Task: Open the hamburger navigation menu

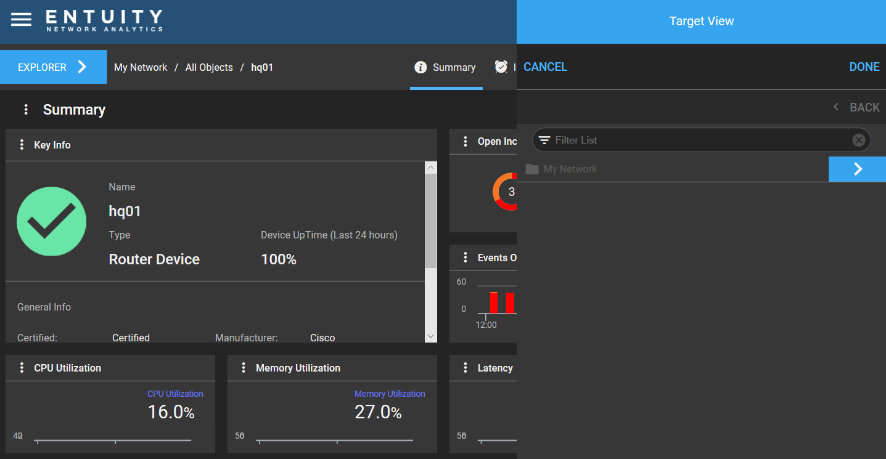Action: tap(22, 18)
